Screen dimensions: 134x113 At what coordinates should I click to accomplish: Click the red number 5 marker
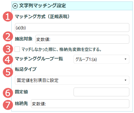coord(8,72)
